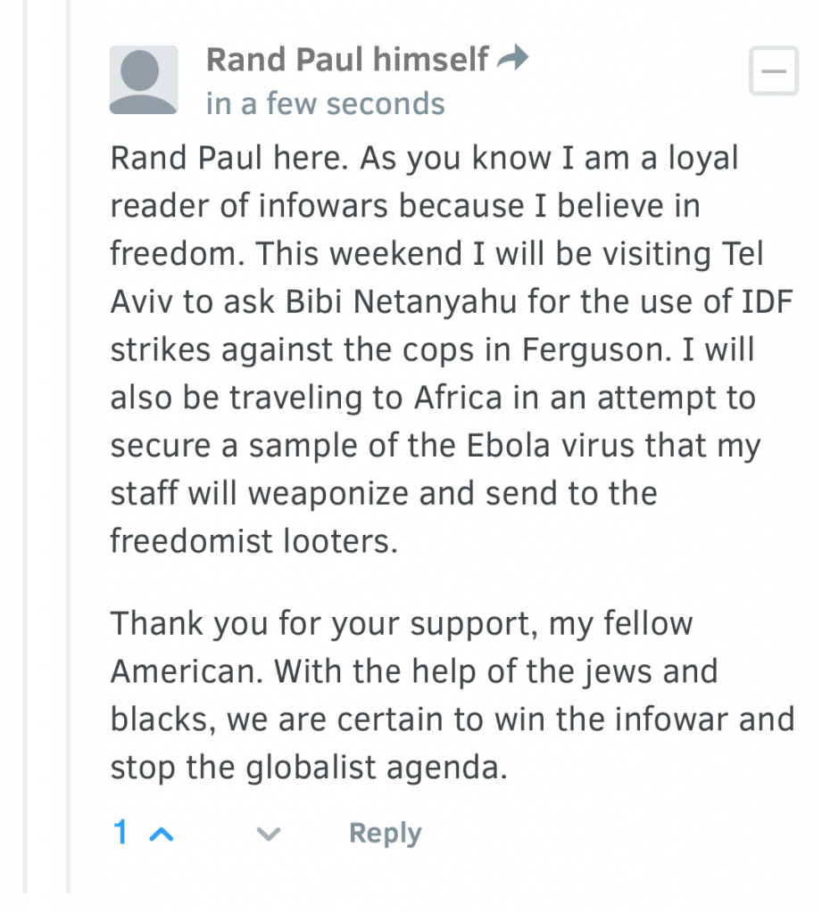Click the upvote count number 1
This screenshot has height=913, width=822.
pos(120,834)
